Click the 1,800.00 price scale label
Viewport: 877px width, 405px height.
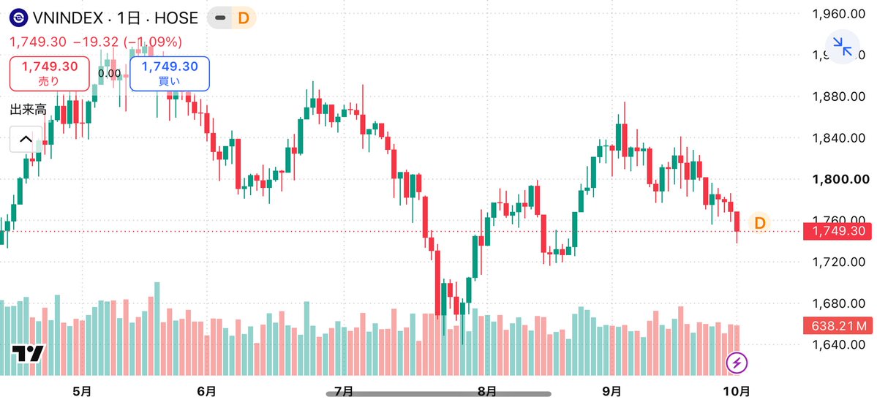(x=840, y=180)
